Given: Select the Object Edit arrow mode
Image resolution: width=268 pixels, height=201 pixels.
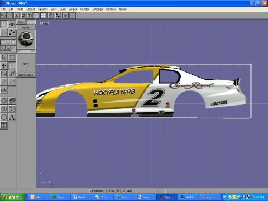Looking at the screenshot, I should pyautogui.click(x=4, y=25).
